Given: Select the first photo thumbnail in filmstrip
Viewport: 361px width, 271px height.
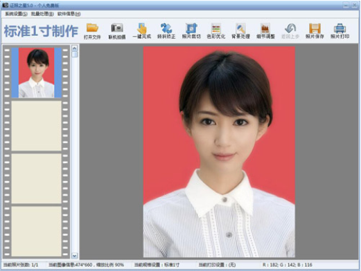Looking at the screenshot, I should click(x=37, y=73).
